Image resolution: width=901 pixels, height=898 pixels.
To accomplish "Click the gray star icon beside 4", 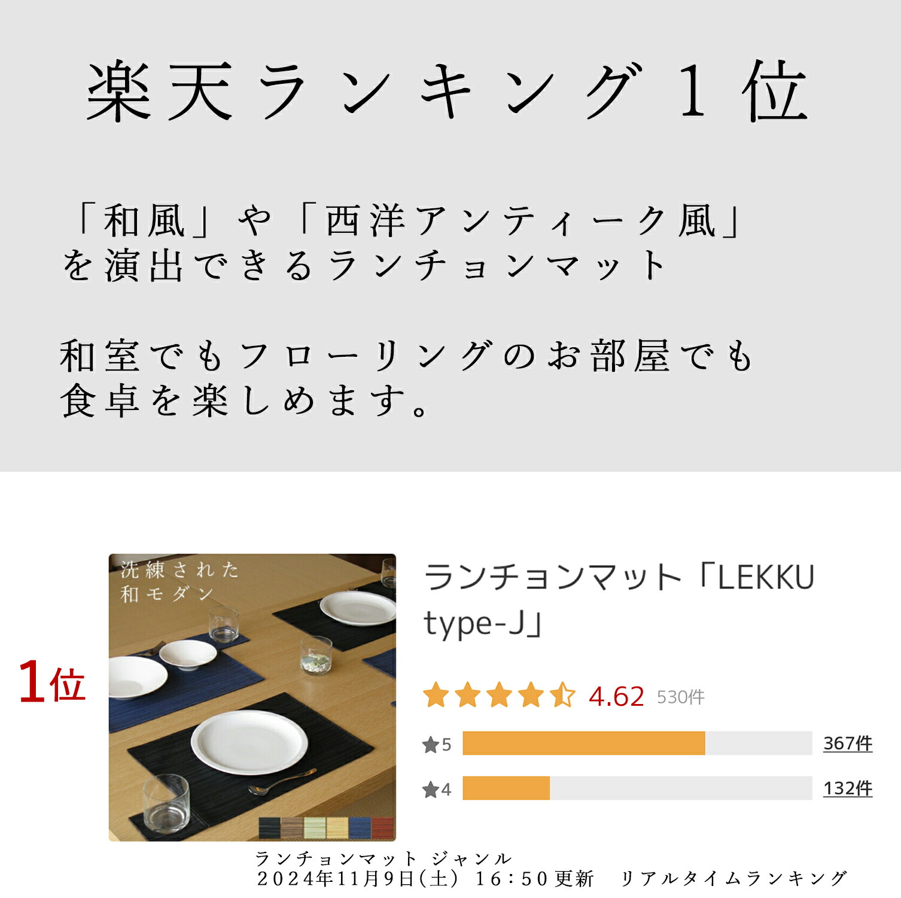I will (x=431, y=790).
